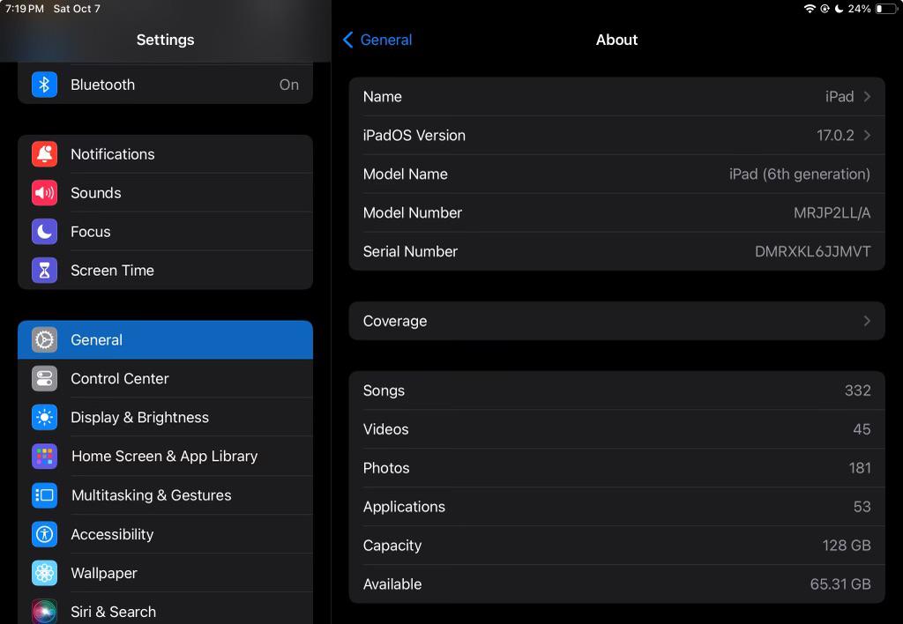The height and width of the screenshot is (624, 903).
Task: Tap the Serial Number label
Action: point(410,251)
